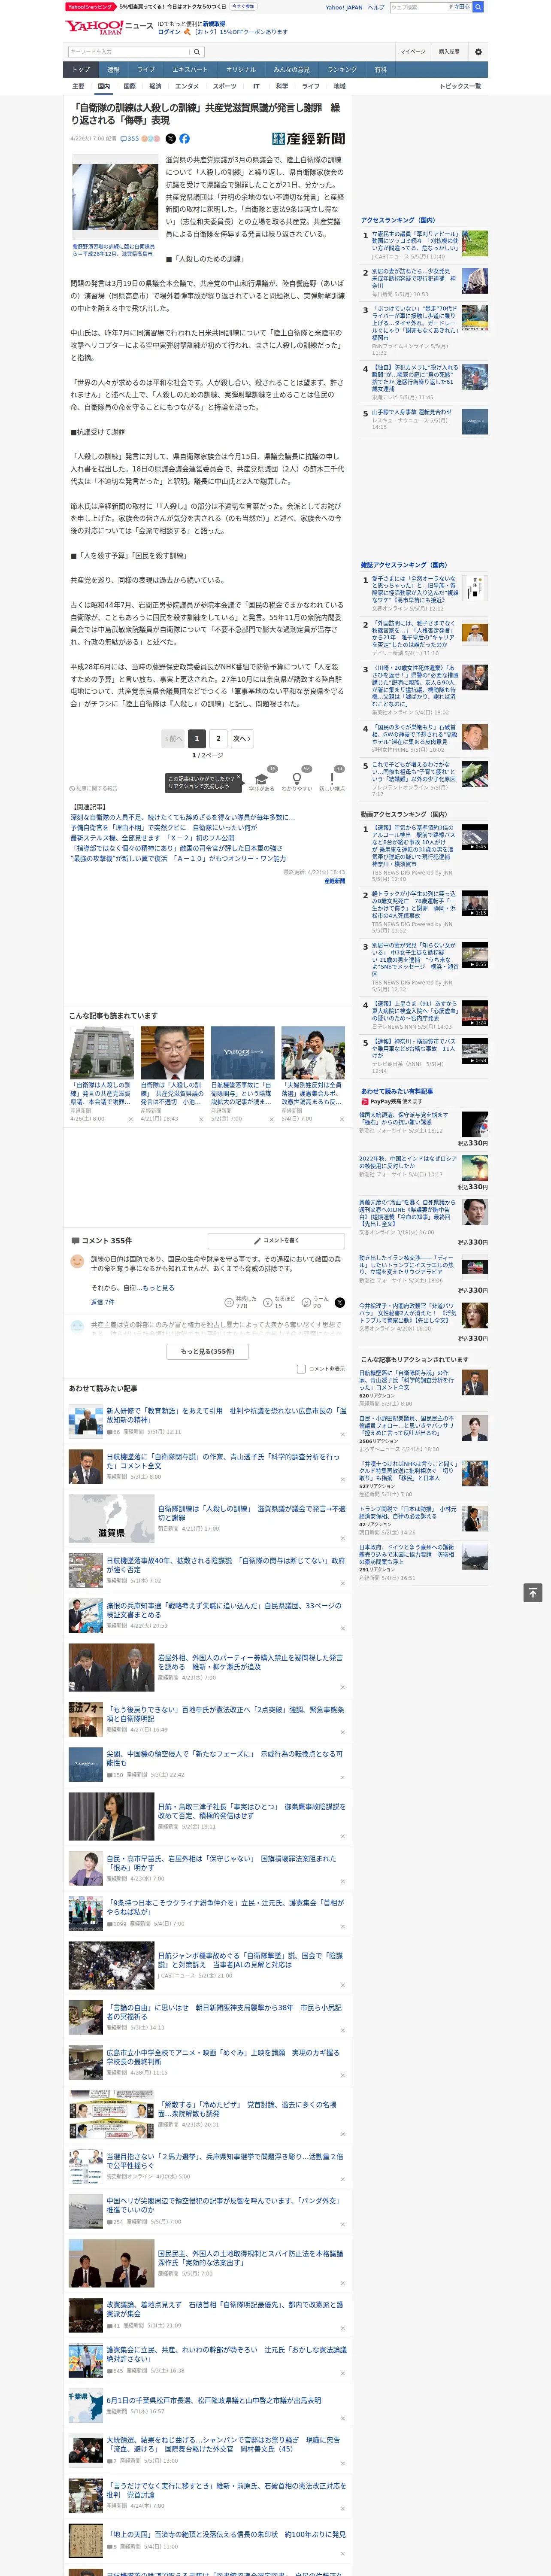Click 共感した smiley reaction on the first comment
The height and width of the screenshot is (2576, 551).
tap(229, 1303)
